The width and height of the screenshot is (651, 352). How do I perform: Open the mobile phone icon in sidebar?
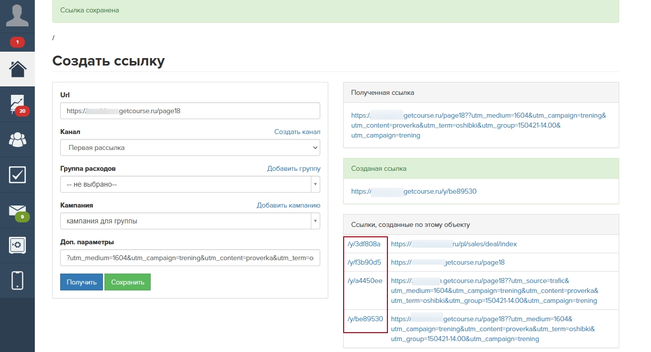click(17, 281)
